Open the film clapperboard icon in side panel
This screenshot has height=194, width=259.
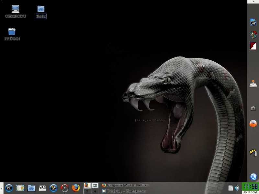pos(253,22)
